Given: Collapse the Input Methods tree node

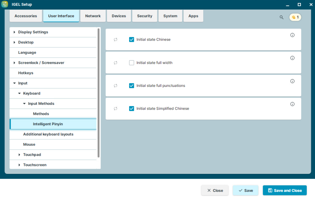Looking at the screenshot, I should pyautogui.click(x=24, y=104).
